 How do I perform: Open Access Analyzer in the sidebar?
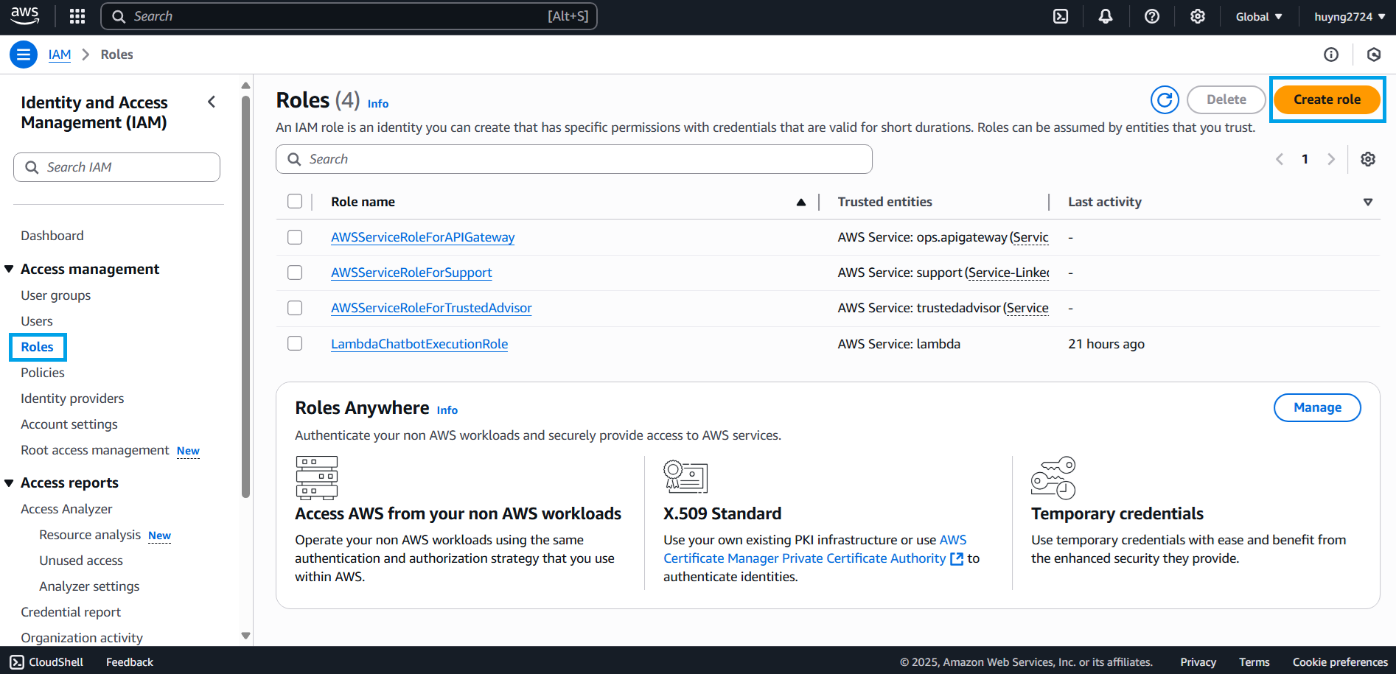[x=66, y=509]
